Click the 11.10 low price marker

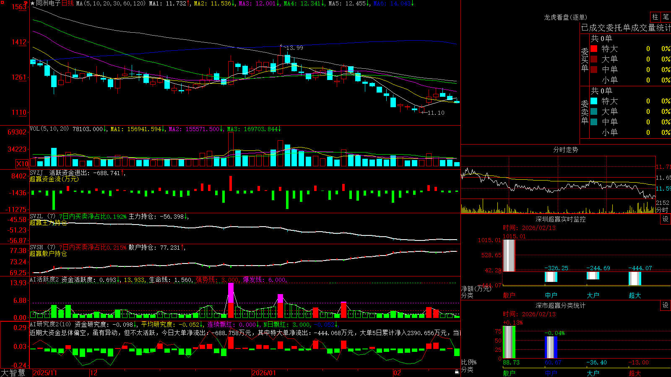click(x=436, y=113)
